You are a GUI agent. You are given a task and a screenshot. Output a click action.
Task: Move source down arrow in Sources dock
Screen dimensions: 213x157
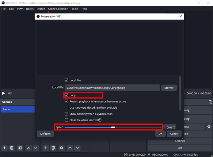click(x=77, y=148)
